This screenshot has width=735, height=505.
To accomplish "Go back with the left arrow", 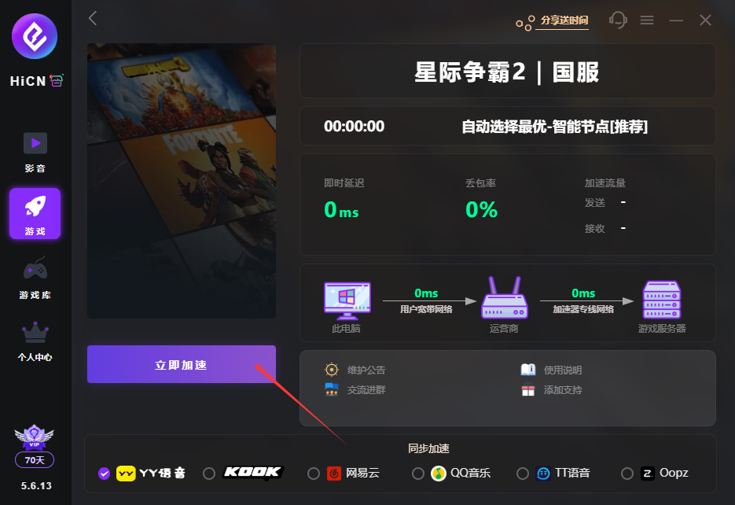I will pos(92,18).
